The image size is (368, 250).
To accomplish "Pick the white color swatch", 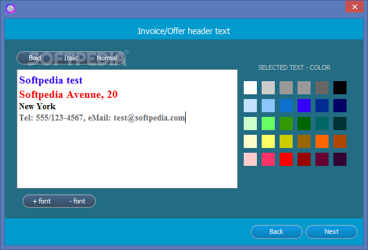I will tap(250, 88).
